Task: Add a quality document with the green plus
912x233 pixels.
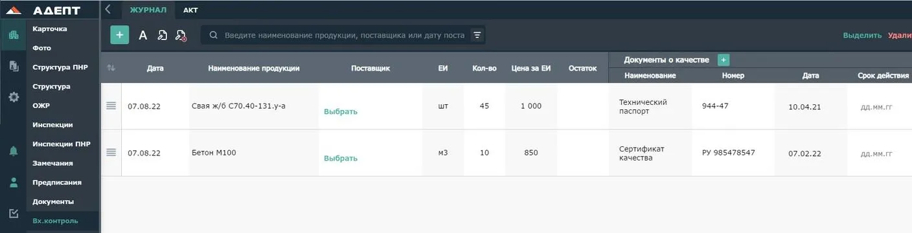Action: click(x=724, y=60)
